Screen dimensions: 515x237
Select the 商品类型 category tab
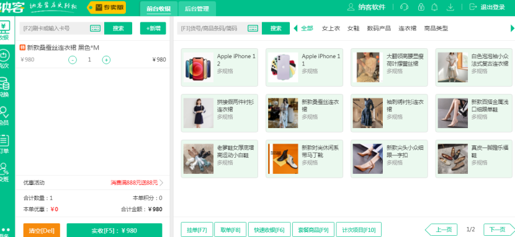(436, 28)
